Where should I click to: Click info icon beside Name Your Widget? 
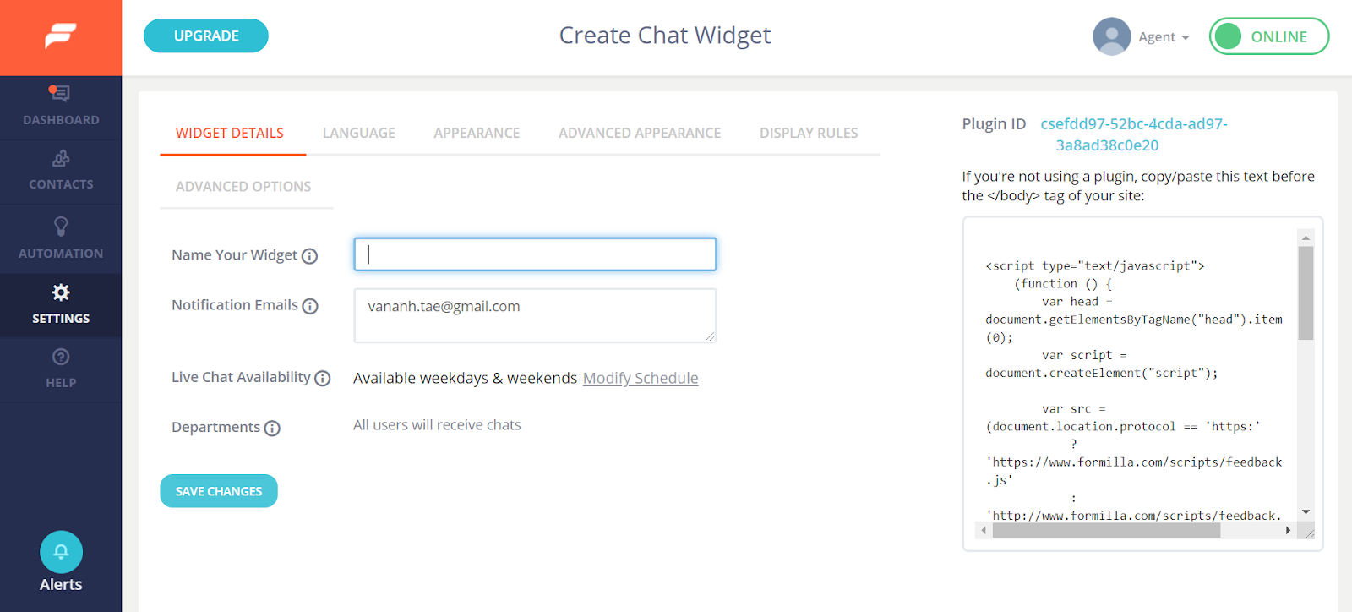(x=310, y=256)
